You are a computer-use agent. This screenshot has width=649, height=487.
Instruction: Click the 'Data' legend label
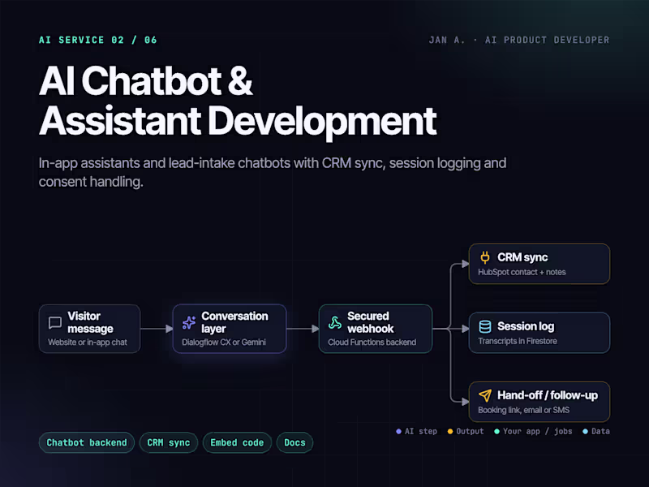(600, 432)
